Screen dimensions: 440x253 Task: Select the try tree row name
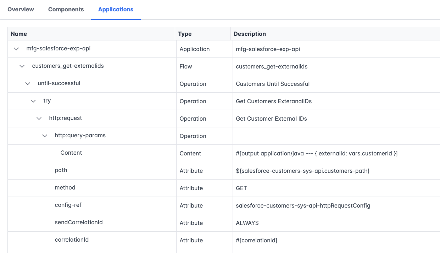47,100
